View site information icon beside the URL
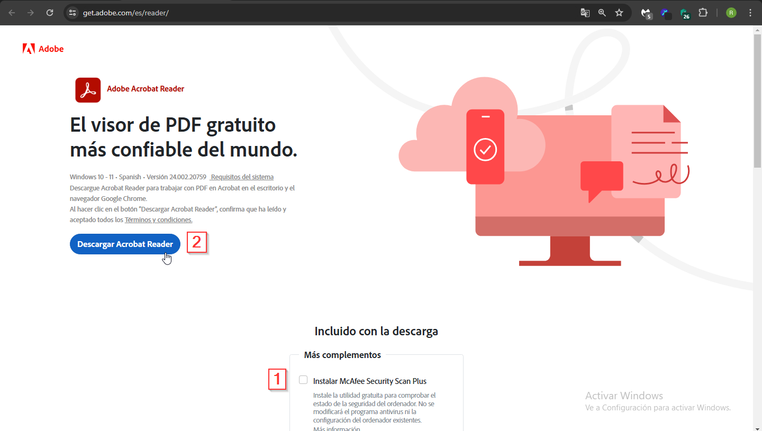Screen dimensions: 762x431 point(73,13)
